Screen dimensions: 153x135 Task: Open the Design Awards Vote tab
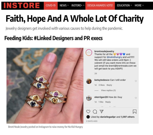(100, 6)
